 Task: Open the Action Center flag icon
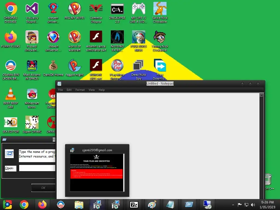click(x=240, y=205)
